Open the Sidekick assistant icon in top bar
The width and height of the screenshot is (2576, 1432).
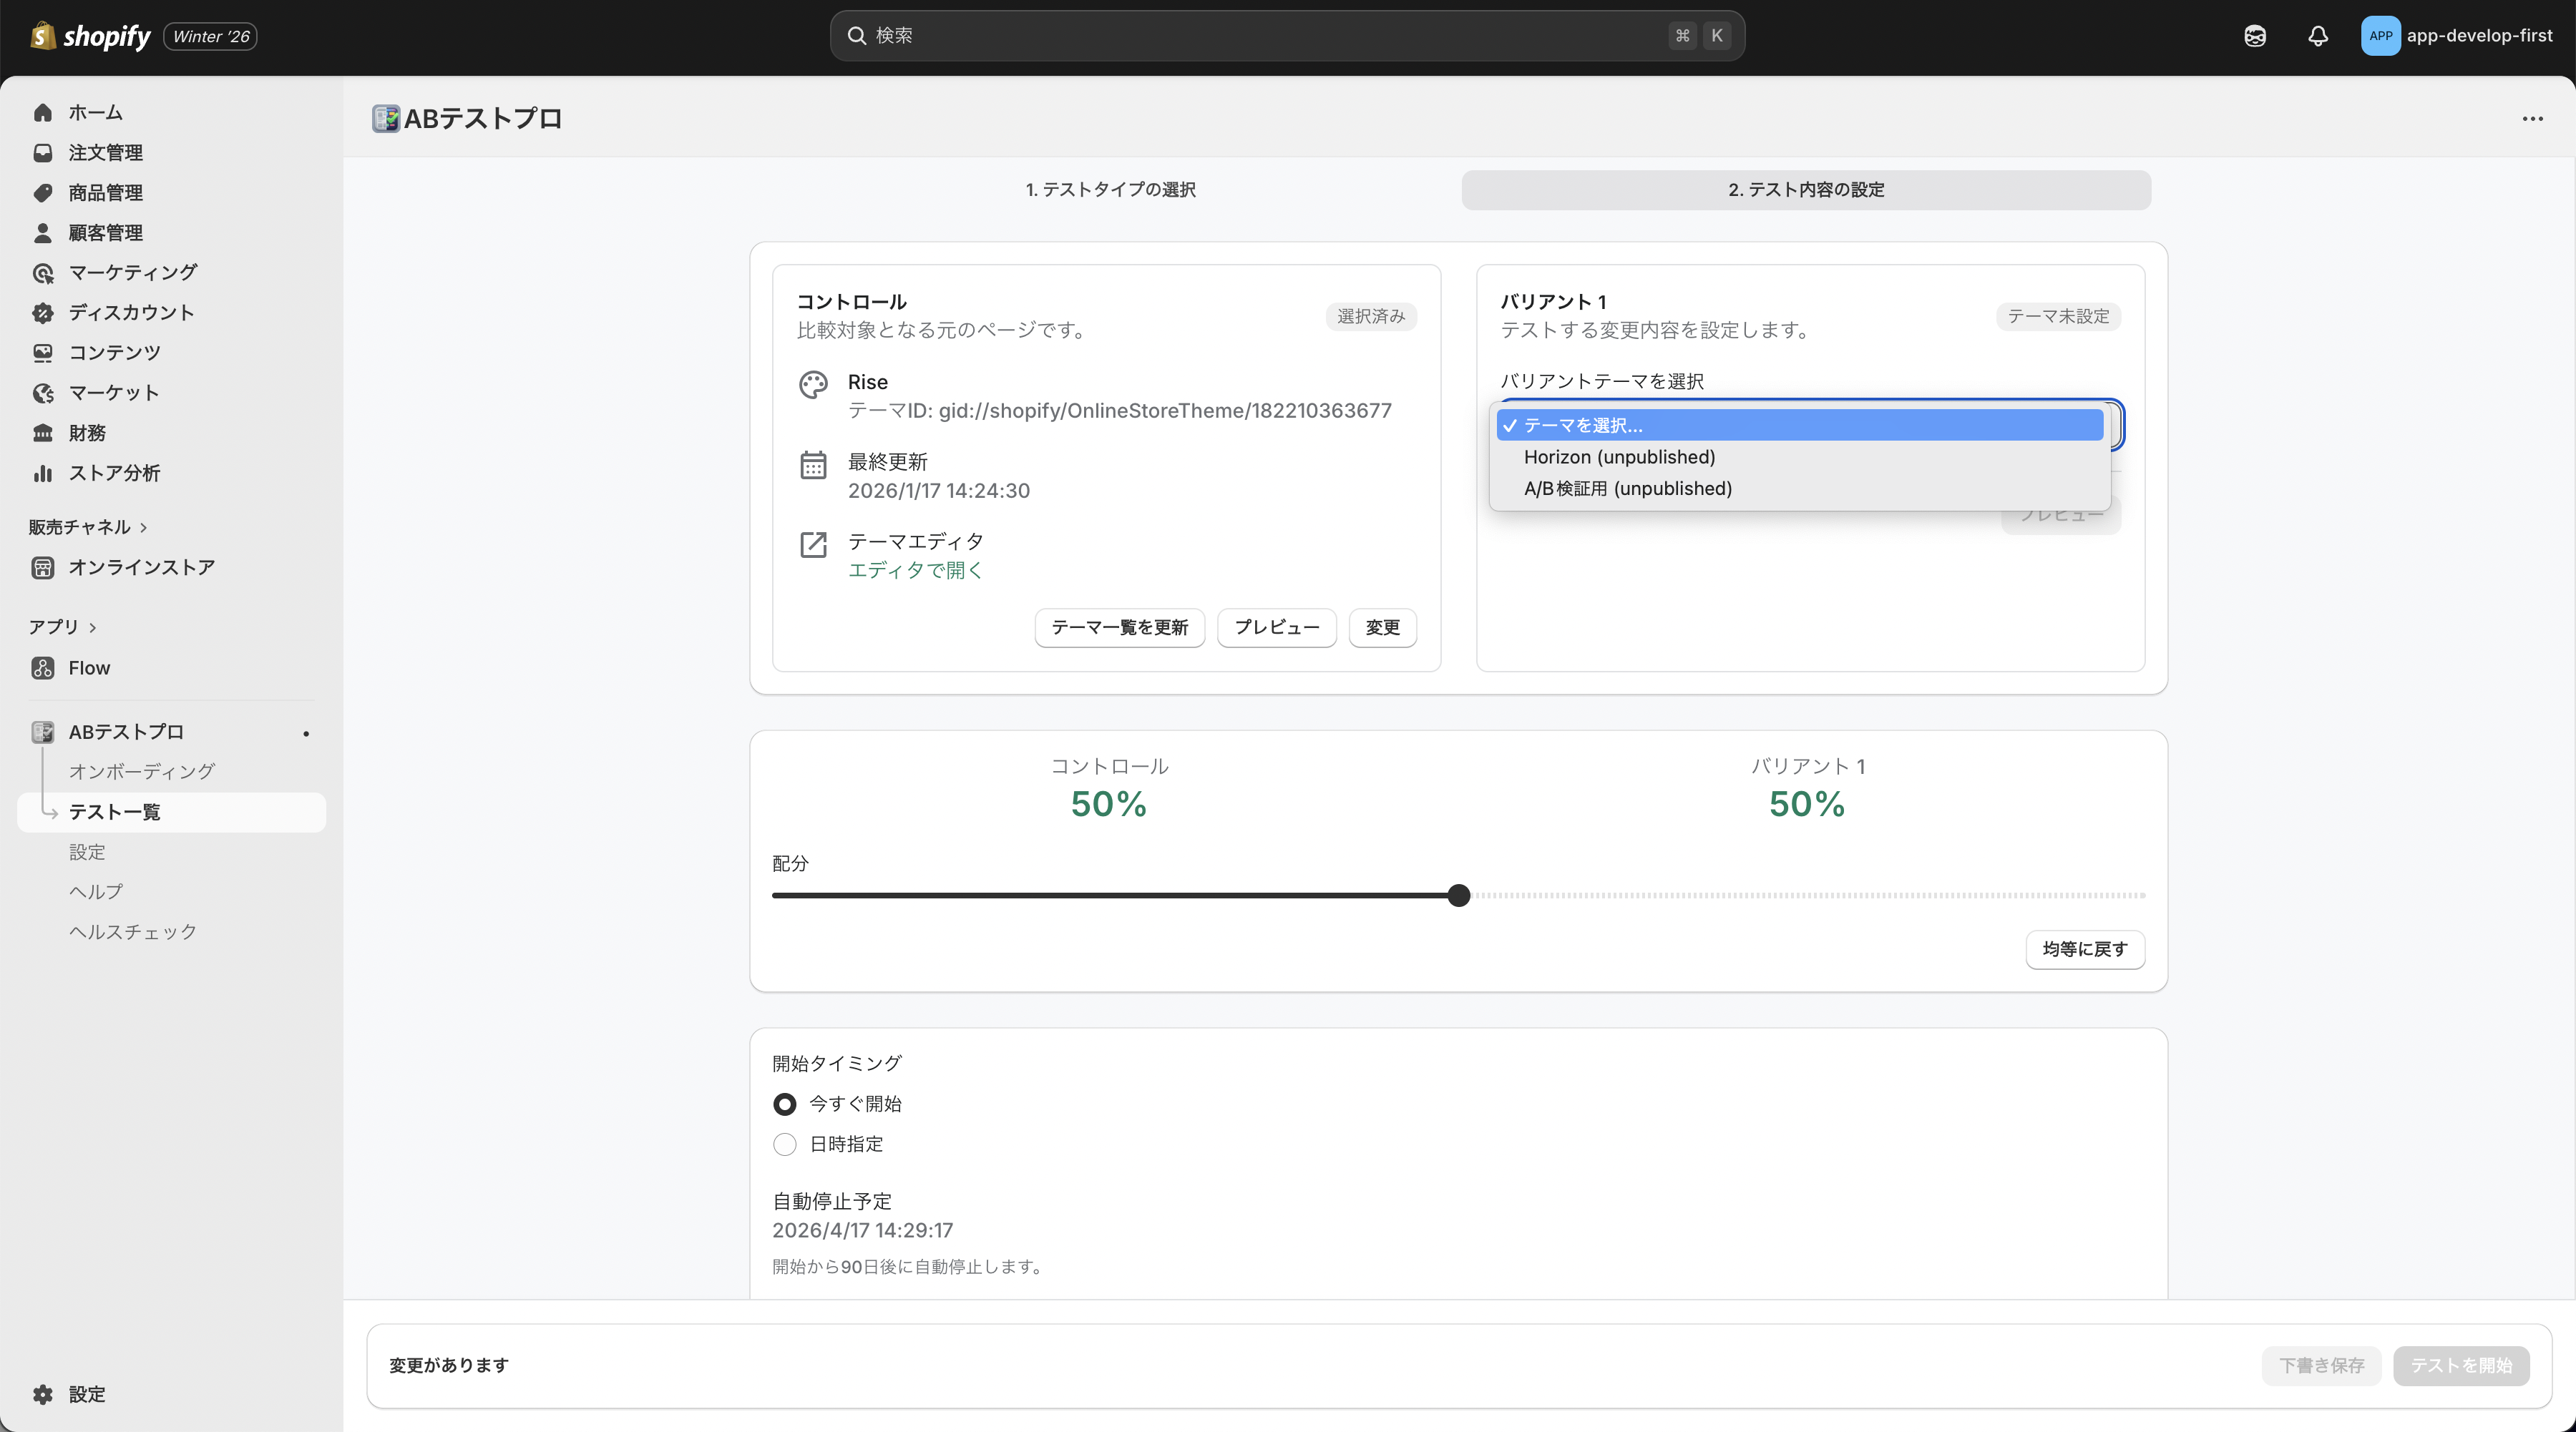2254,36
